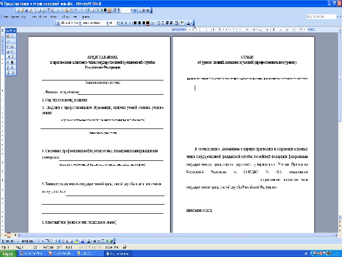This screenshot has height=257, width=342.
Task: Toggle left text alignment
Action: click(x=135, y=23)
